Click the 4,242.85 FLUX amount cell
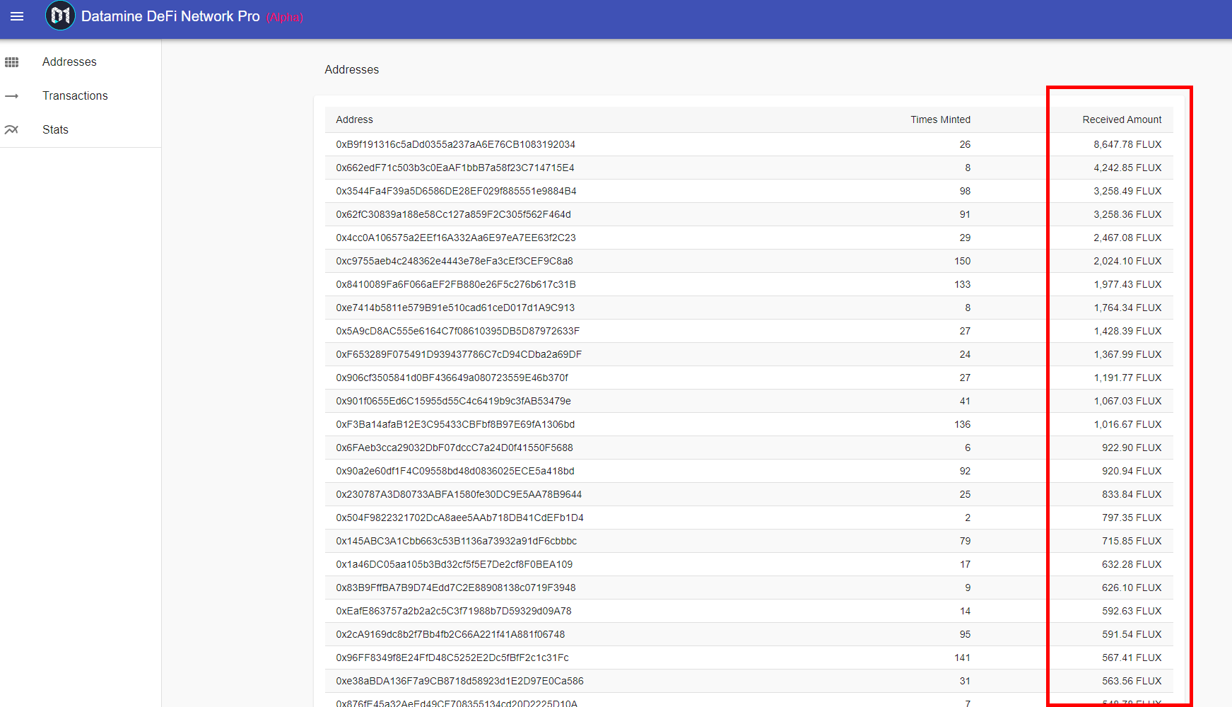 tap(1127, 168)
